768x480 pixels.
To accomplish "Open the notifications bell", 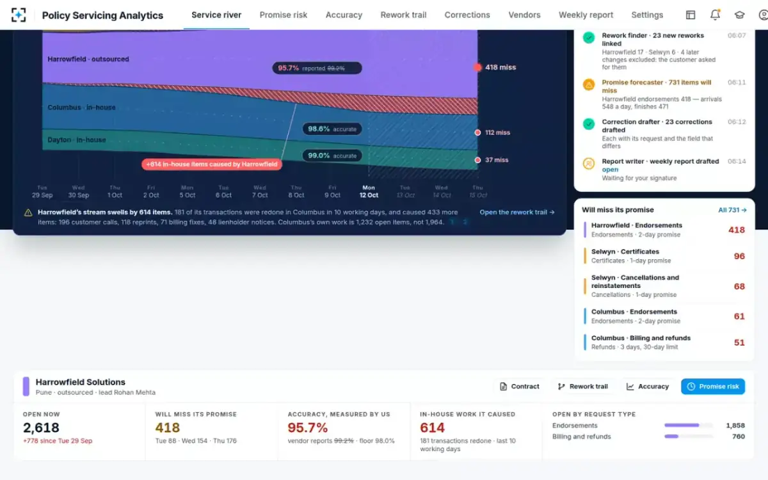I will tap(715, 15).
